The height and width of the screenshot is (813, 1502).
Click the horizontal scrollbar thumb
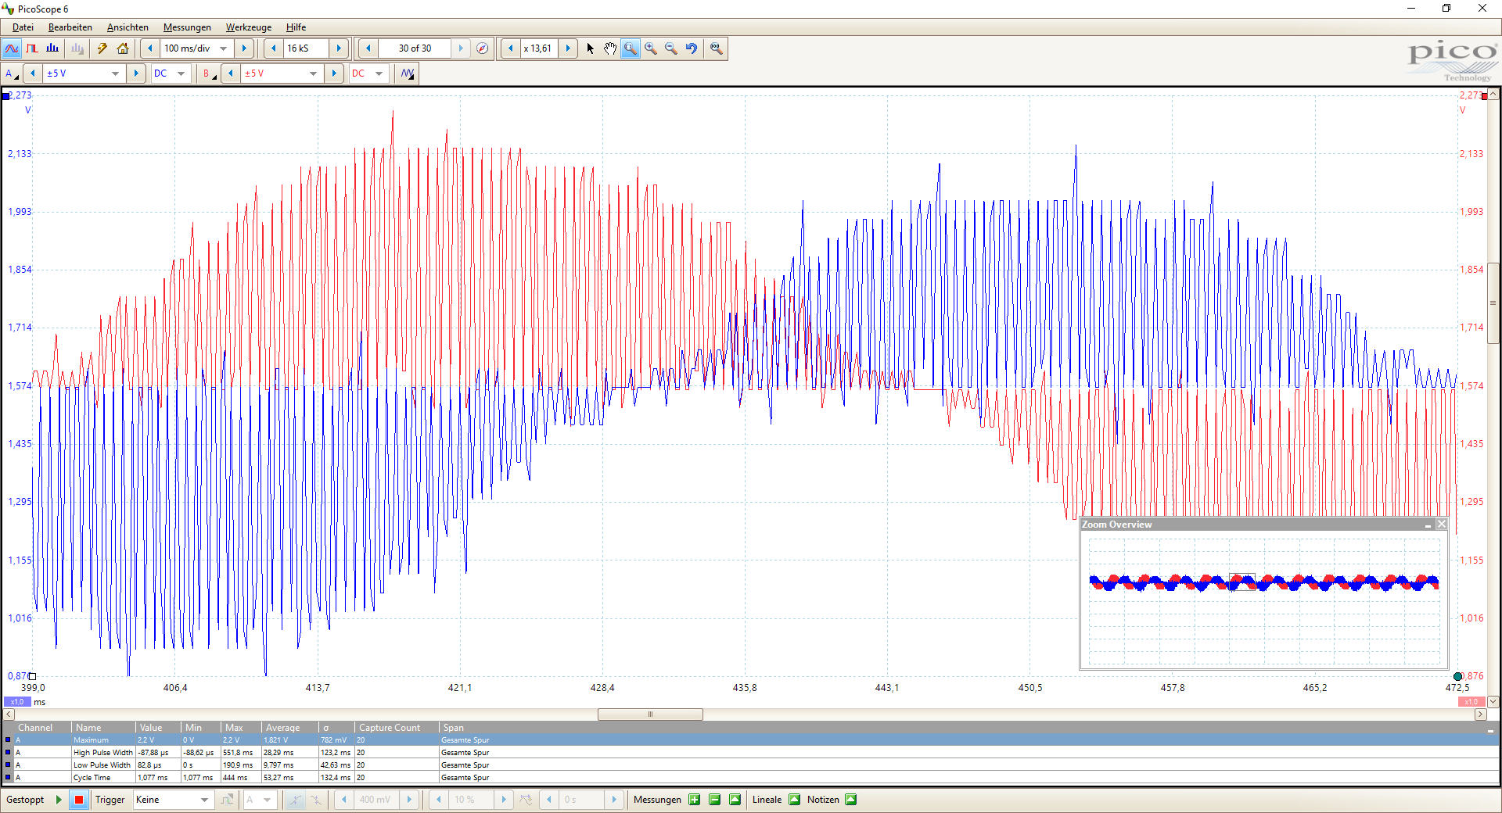(x=650, y=715)
